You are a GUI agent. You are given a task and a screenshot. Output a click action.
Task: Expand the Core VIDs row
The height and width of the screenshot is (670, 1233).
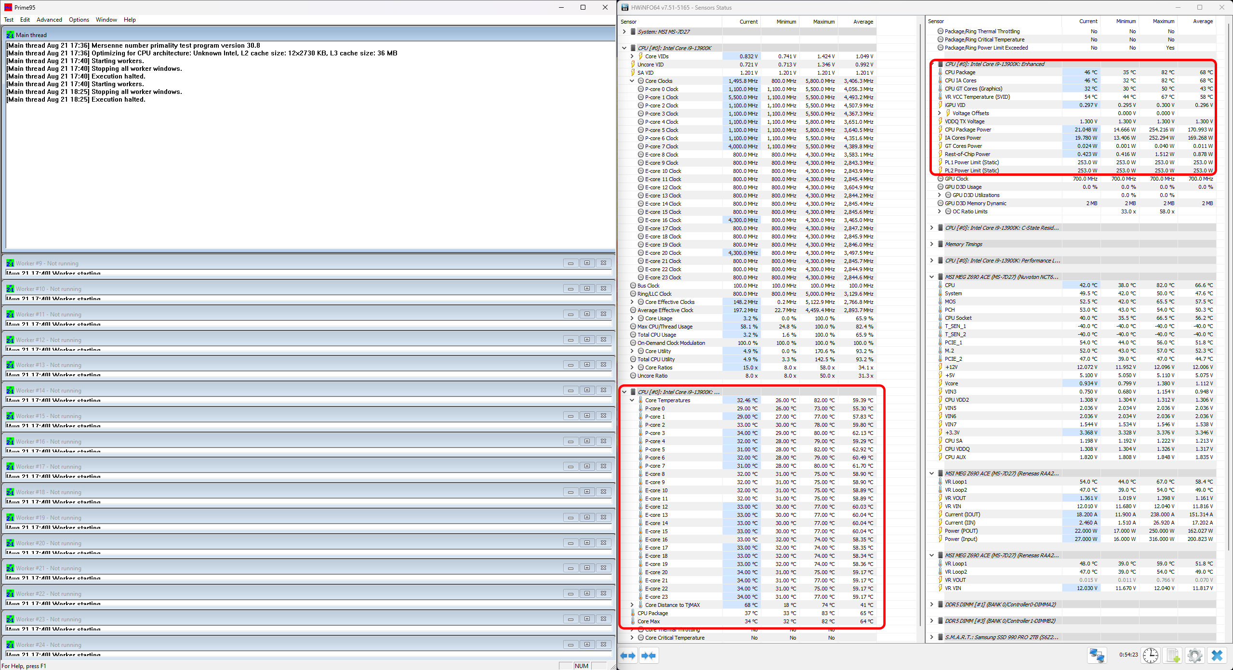[632, 56]
